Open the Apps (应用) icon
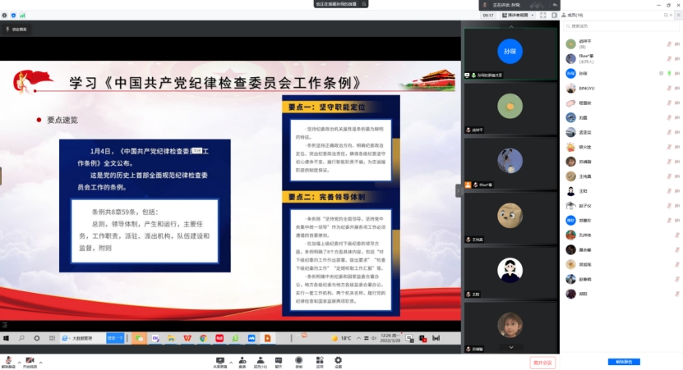The image size is (683, 370). point(319,360)
